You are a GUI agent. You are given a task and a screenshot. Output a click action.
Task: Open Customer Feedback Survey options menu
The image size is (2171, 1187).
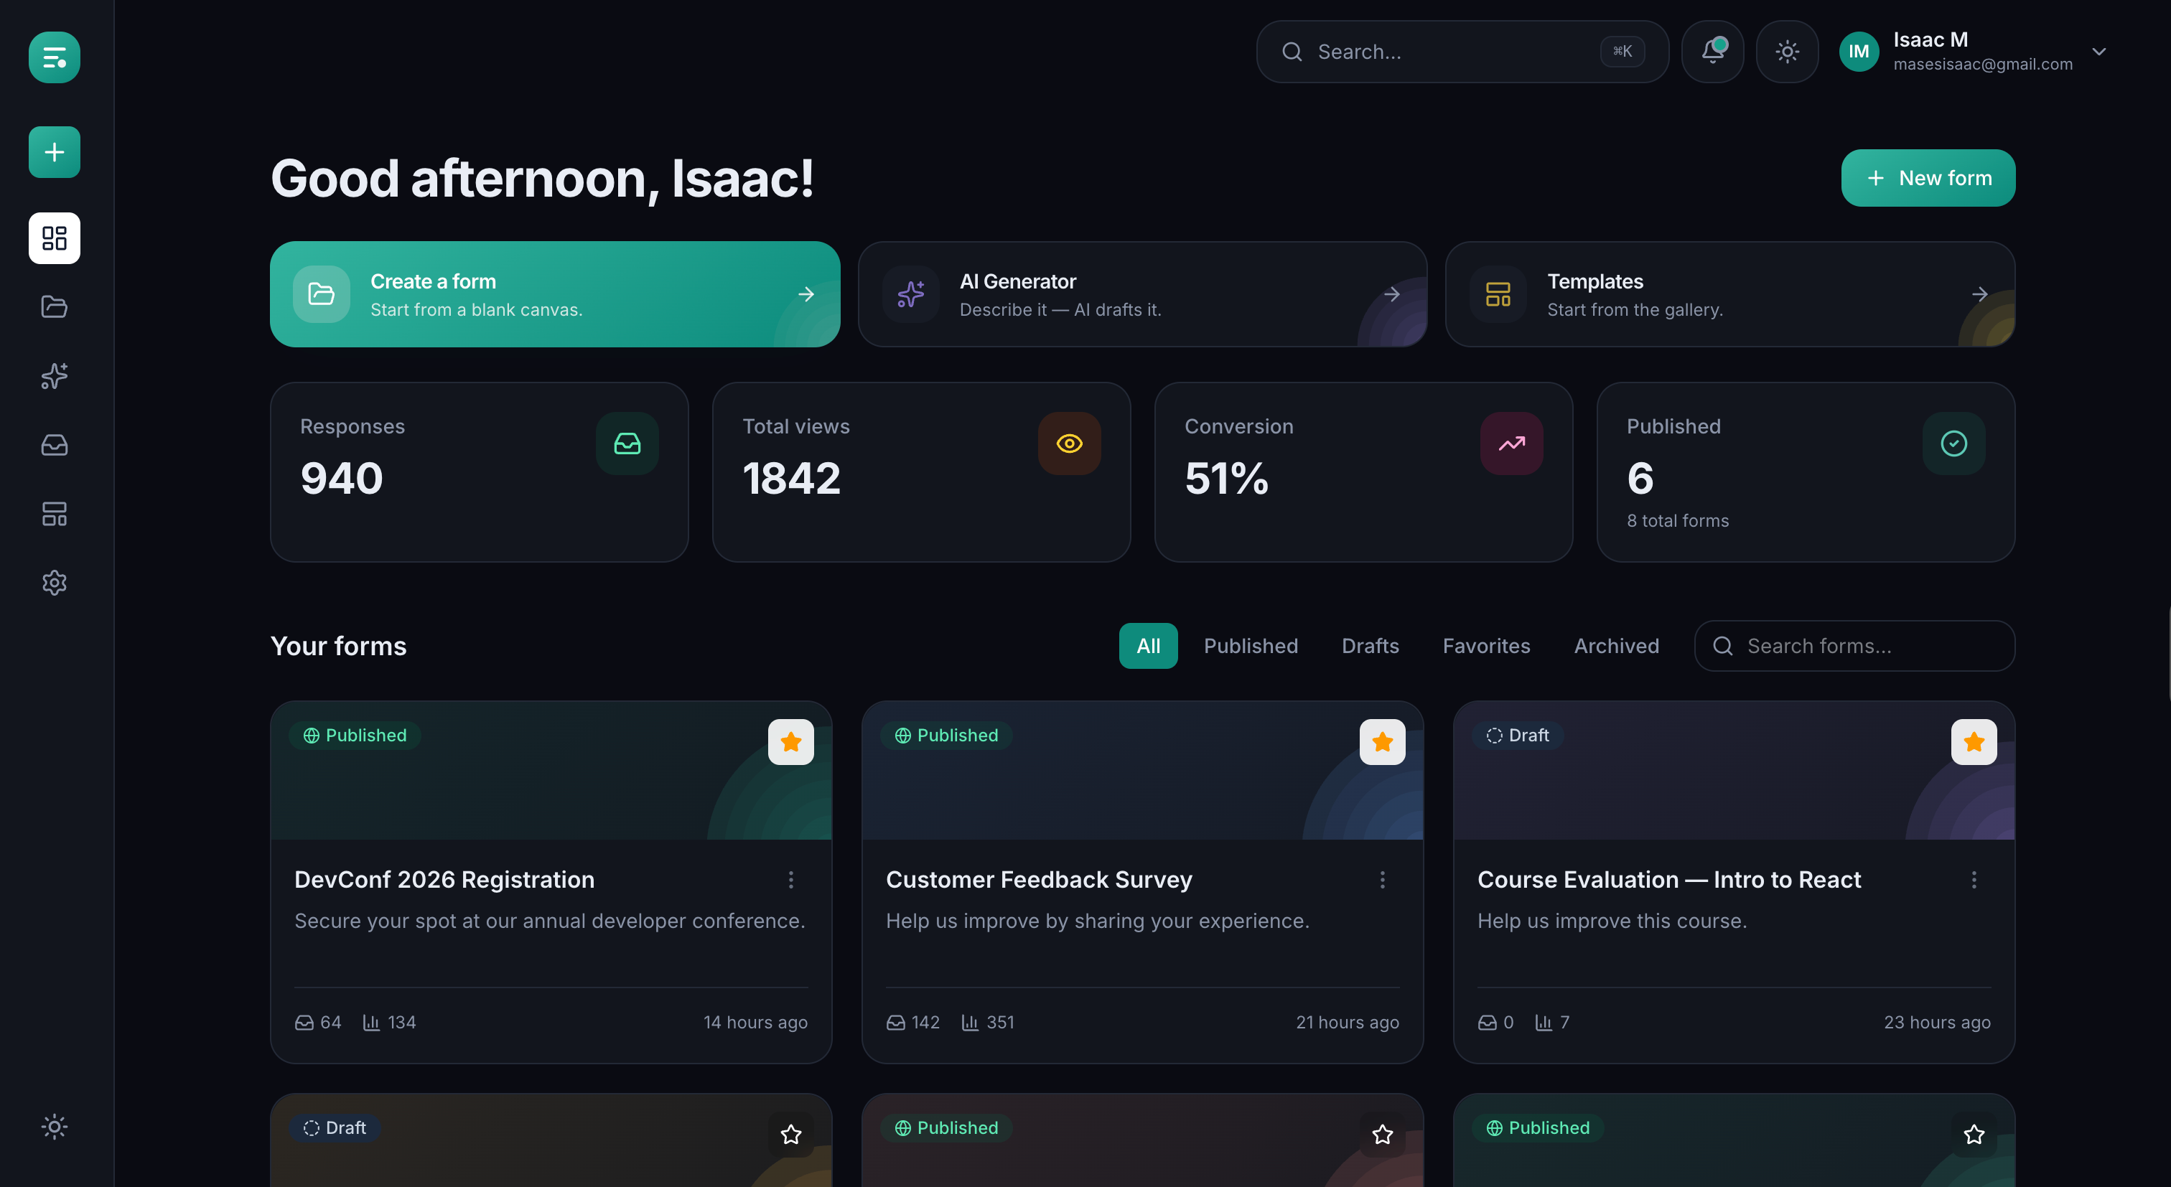click(x=1382, y=880)
